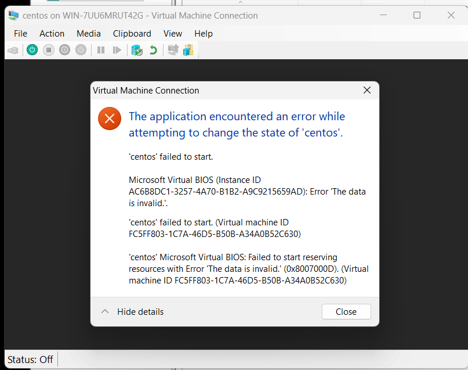Open the Media menu
Screen dimensions: 468x370
click(x=89, y=34)
